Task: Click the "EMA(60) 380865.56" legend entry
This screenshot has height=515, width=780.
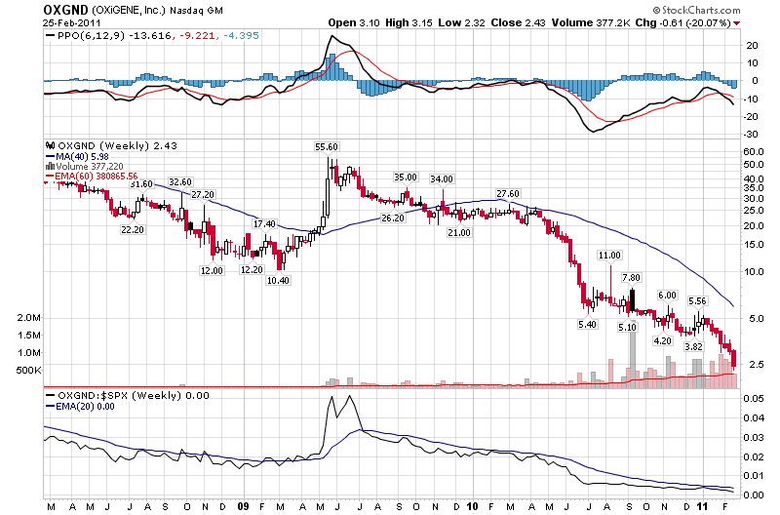Action: (x=97, y=177)
